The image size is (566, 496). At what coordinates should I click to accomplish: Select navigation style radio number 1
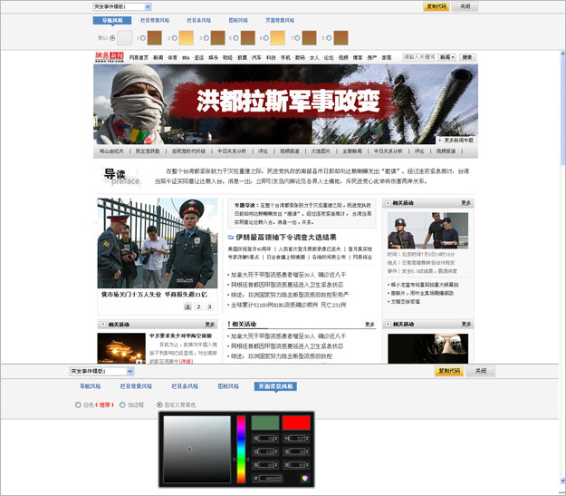pos(143,37)
